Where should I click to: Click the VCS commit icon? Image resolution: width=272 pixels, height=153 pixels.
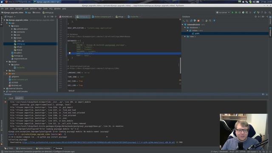pyautogui.click(x=258, y=12)
